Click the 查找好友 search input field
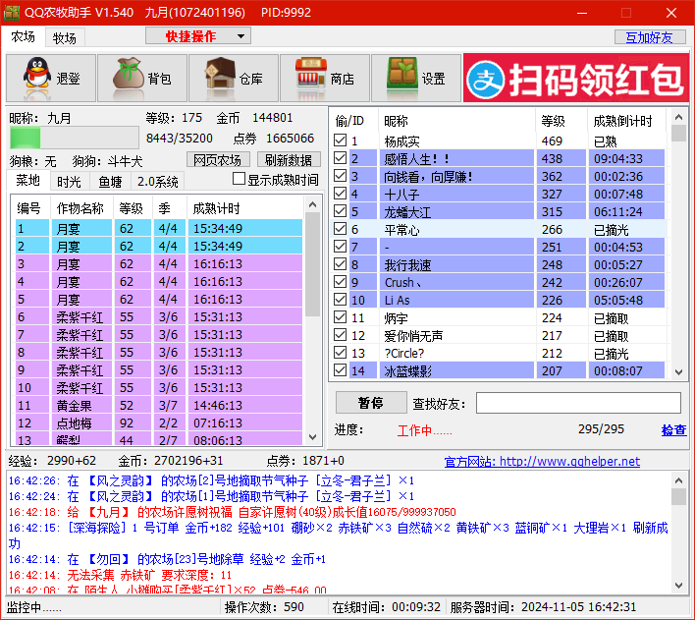The image size is (695, 620). tap(577, 403)
